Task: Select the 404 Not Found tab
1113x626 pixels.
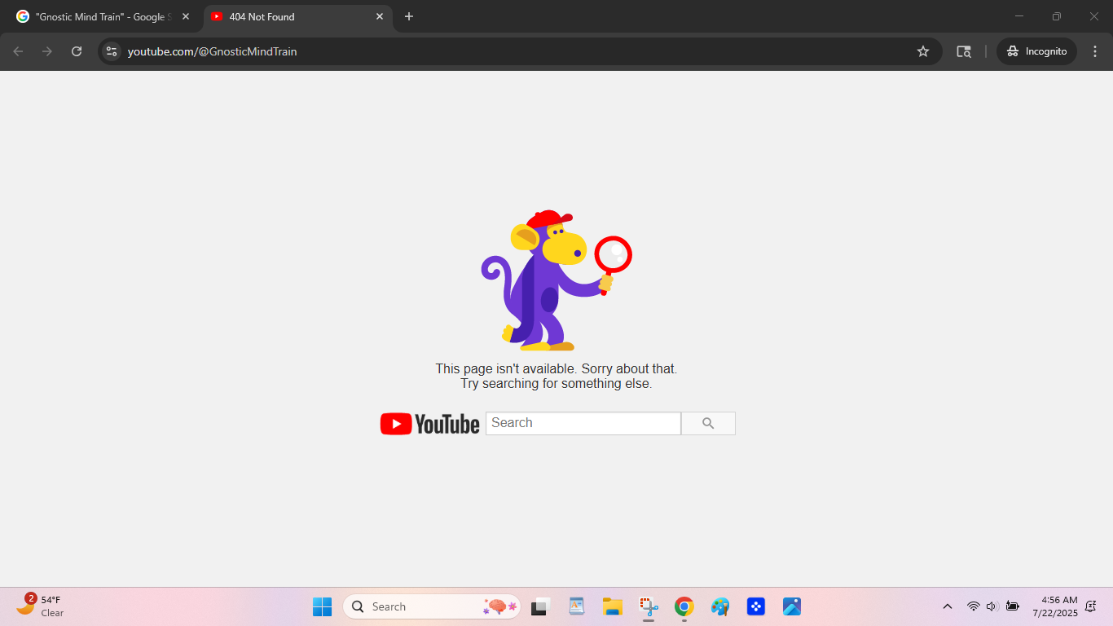Action: [x=297, y=16]
